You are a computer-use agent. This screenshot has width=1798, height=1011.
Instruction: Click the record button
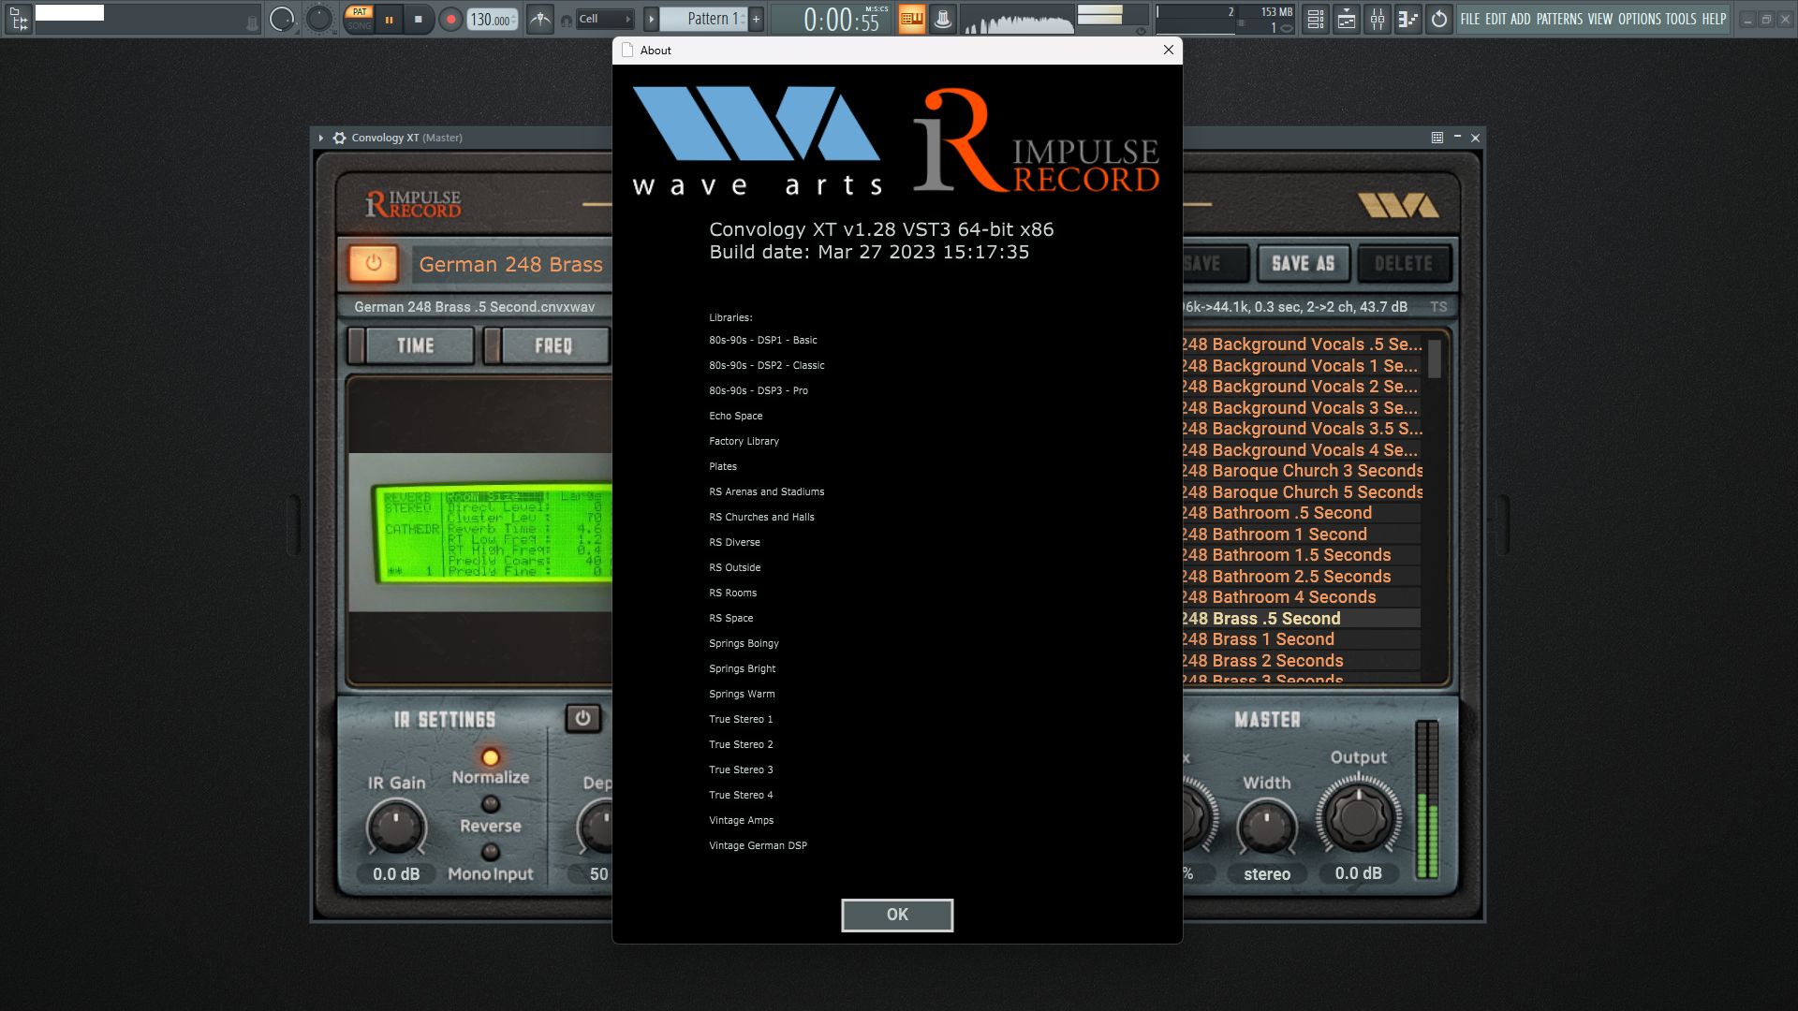450,19
